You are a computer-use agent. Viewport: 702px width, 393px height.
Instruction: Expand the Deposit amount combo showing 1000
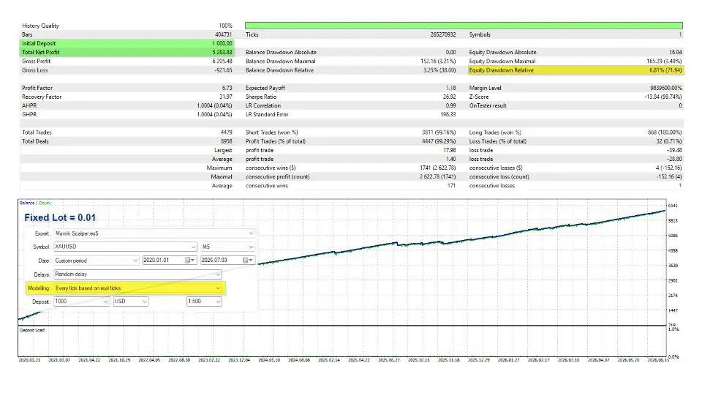81,302
